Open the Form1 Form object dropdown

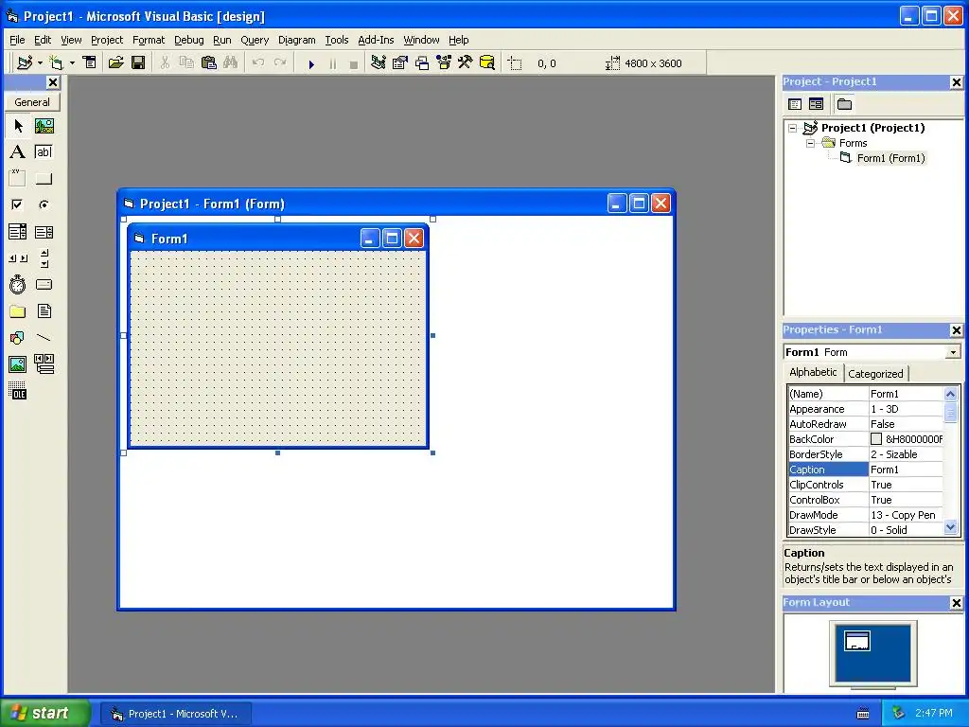pos(953,352)
